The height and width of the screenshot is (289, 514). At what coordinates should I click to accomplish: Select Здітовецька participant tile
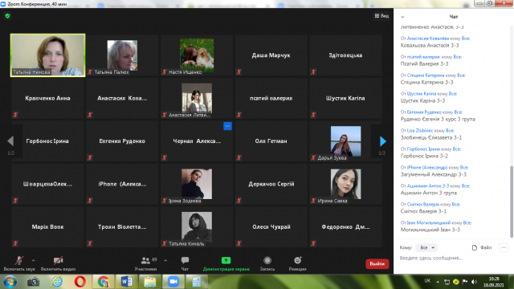(x=345, y=55)
